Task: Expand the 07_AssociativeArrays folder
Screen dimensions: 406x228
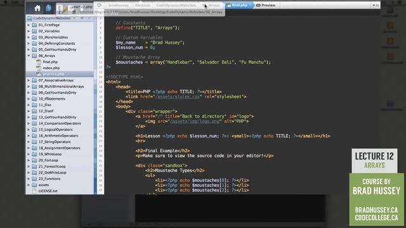Action: (29, 80)
